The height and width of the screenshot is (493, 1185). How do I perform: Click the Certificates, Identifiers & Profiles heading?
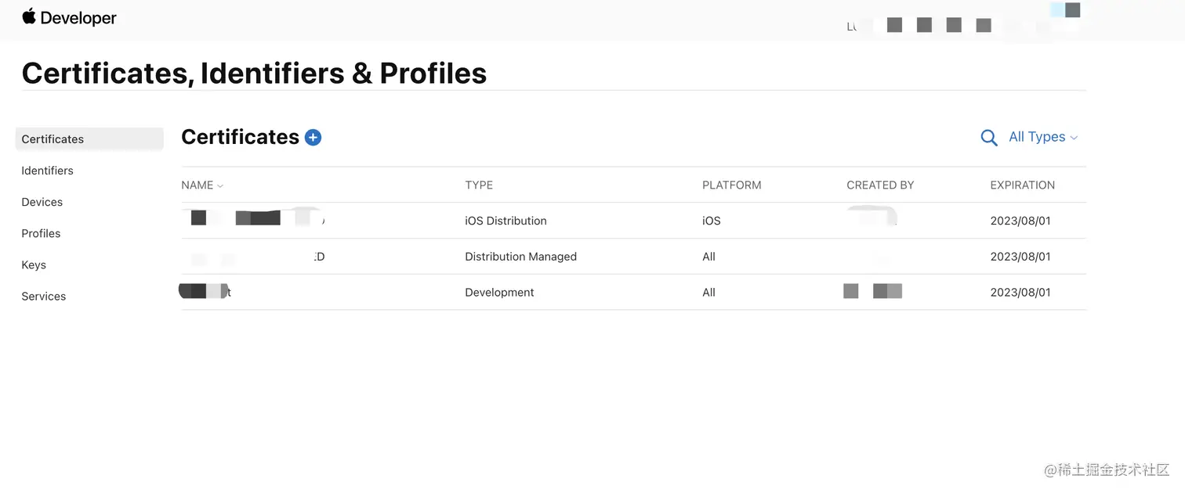(254, 73)
